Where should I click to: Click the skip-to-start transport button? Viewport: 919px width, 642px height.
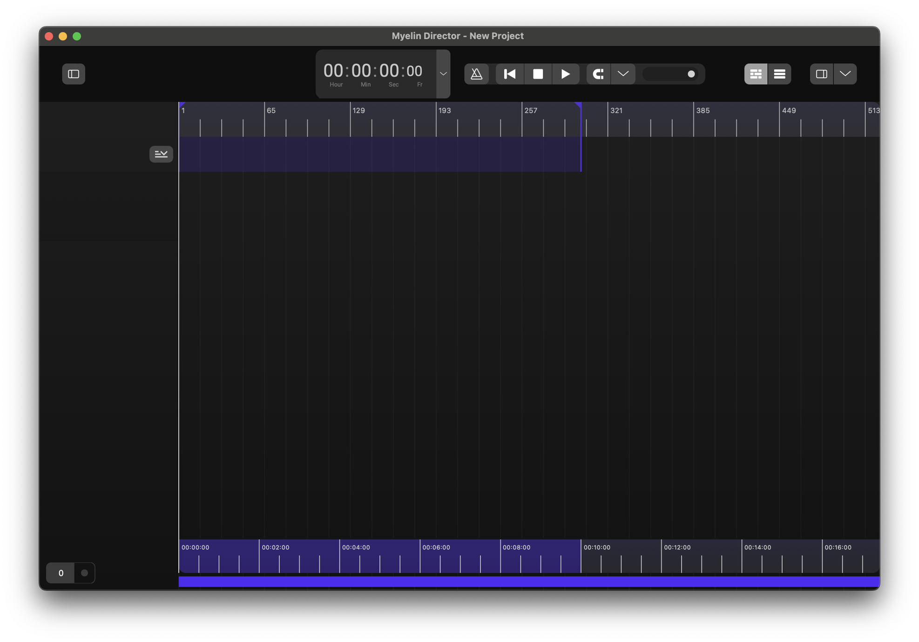pyautogui.click(x=509, y=74)
